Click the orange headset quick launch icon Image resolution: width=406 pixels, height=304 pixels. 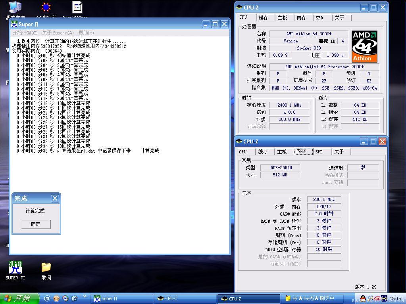pos(56,298)
